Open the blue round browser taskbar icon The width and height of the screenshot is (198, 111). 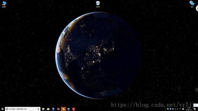[x=68, y=109]
